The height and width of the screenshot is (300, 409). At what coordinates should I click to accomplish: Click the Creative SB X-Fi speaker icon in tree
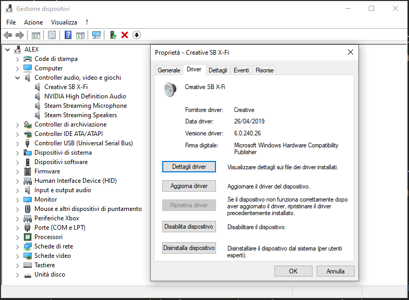38,86
